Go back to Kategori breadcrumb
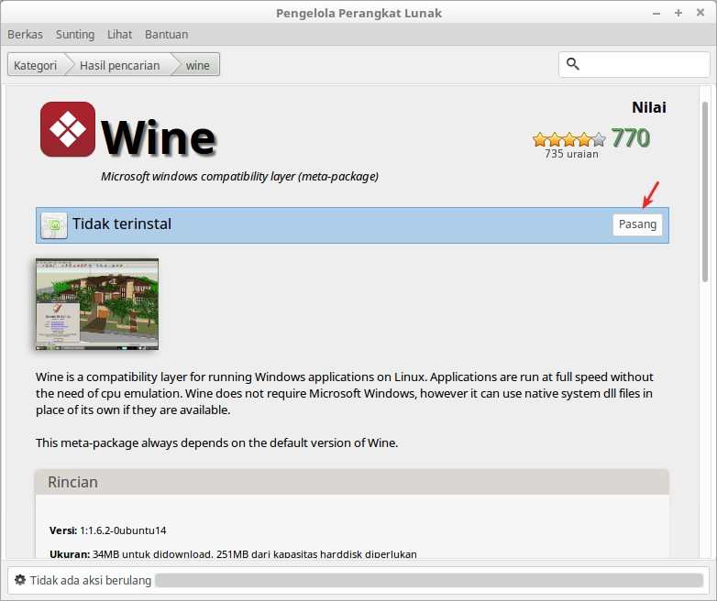This screenshot has width=717, height=601. (x=36, y=65)
